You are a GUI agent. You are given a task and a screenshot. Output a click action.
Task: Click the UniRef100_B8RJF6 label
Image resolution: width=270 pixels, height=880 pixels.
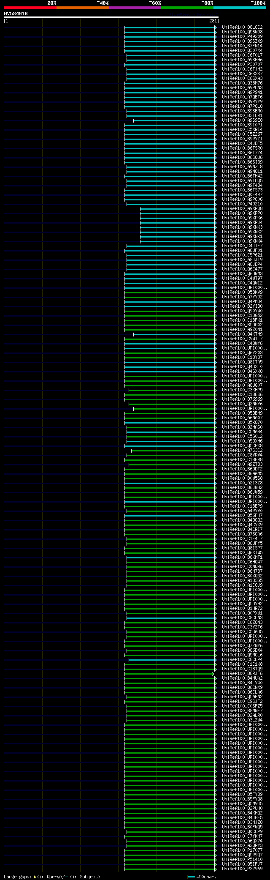(242, 673)
